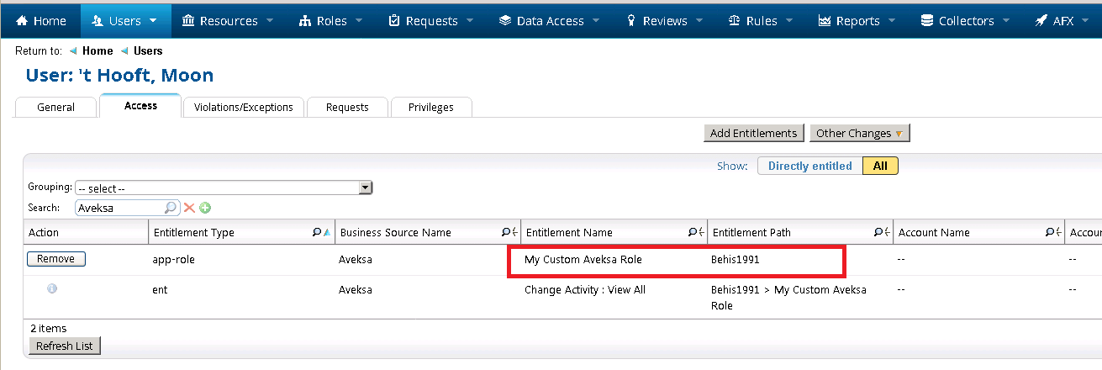Click the filter magnifier in Account Name header
The height and width of the screenshot is (370, 1102).
click(x=1050, y=232)
